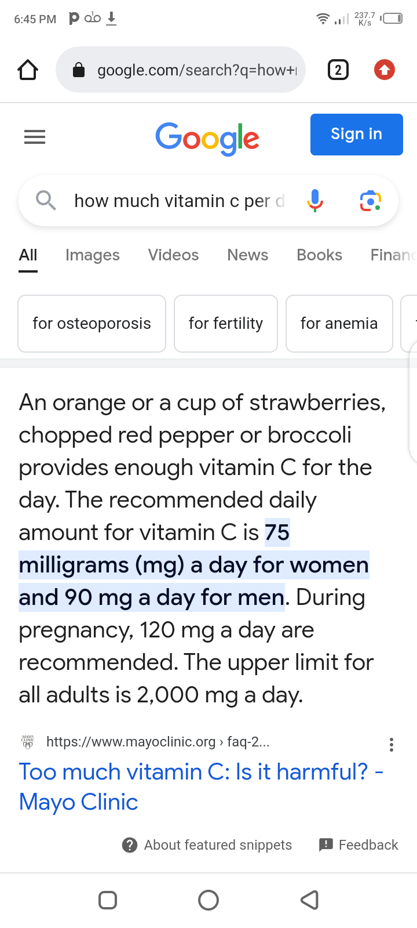Open the tab switcher showing 2 tabs

pyautogui.click(x=338, y=70)
